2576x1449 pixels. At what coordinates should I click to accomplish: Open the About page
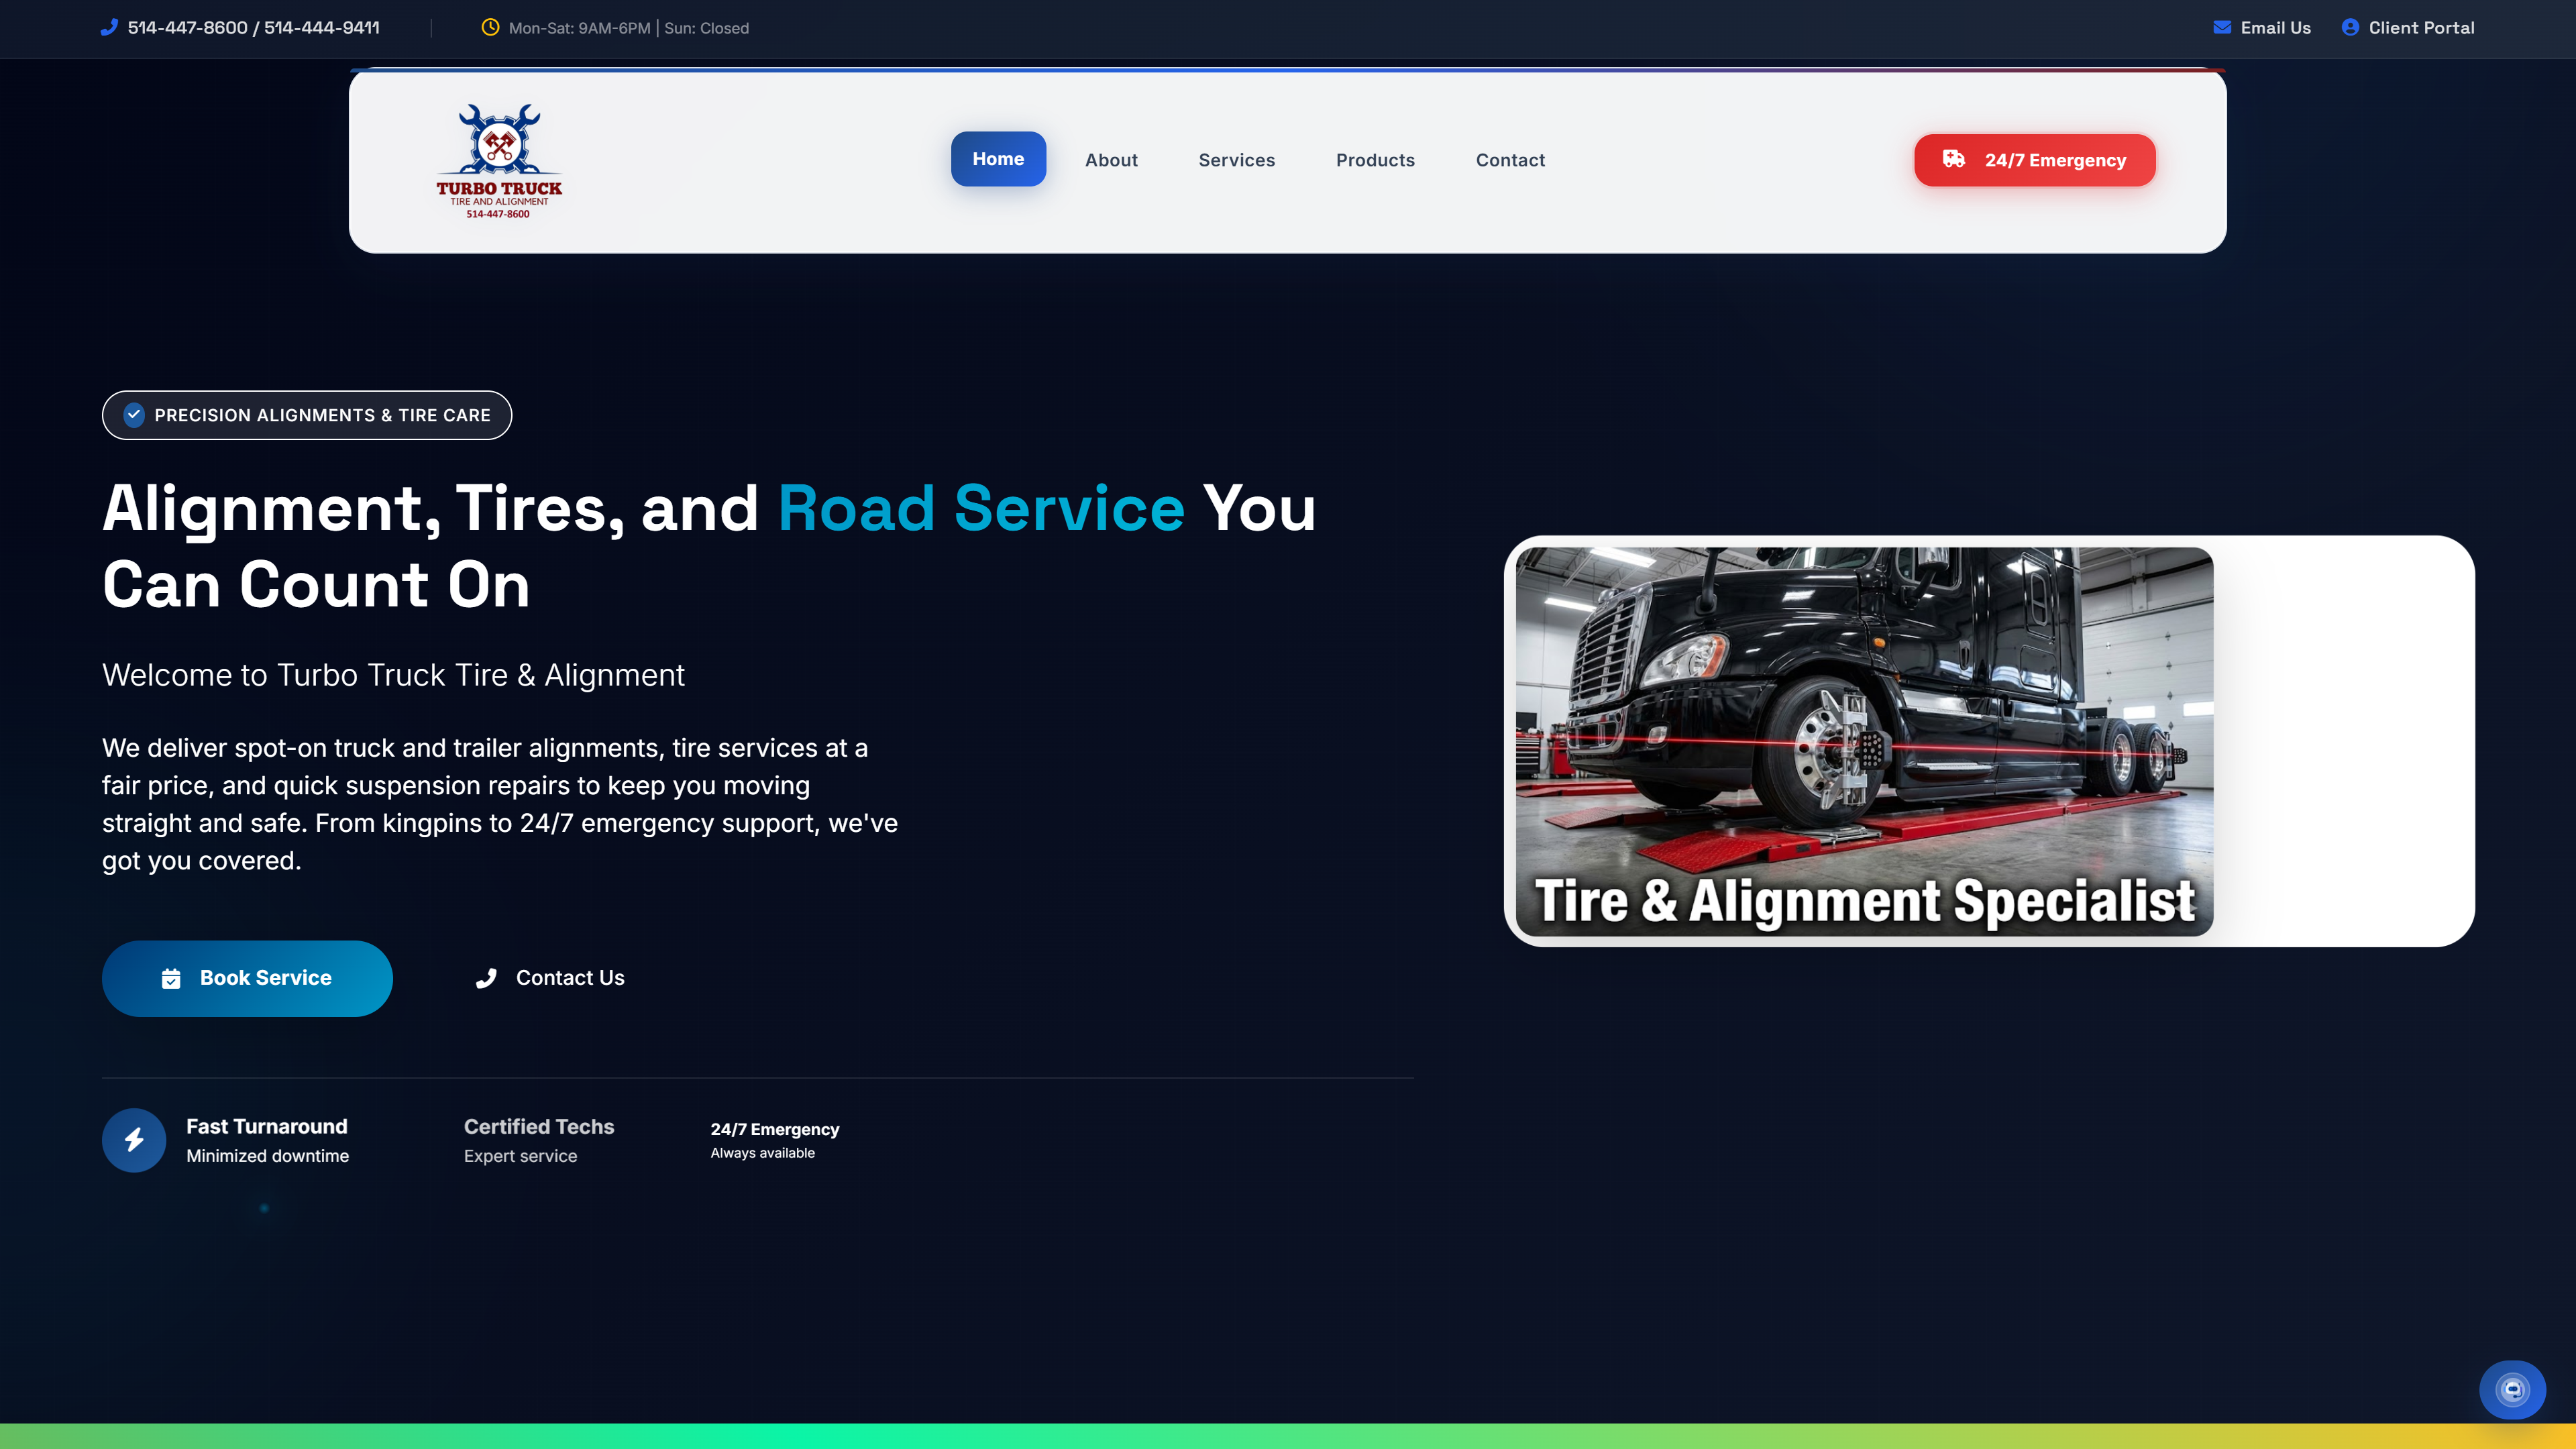(1111, 160)
